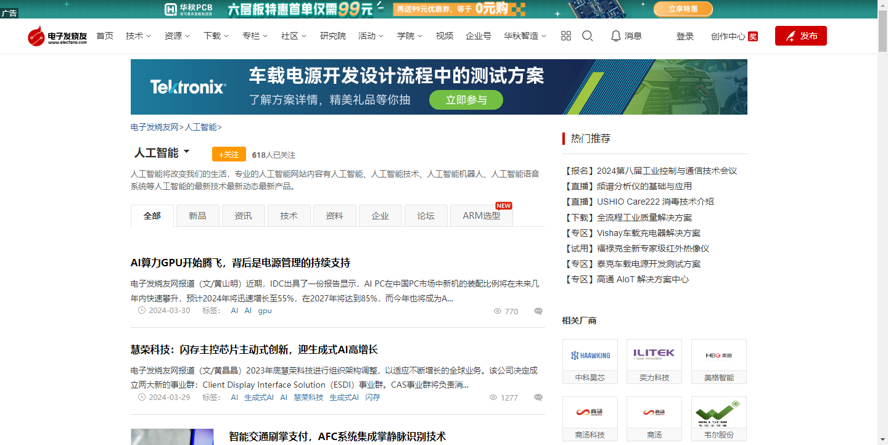This screenshot has width=888, height=445.
Task: Open article 慧荣科技：闪存主控芯片主动式创新
Action: coord(254,349)
